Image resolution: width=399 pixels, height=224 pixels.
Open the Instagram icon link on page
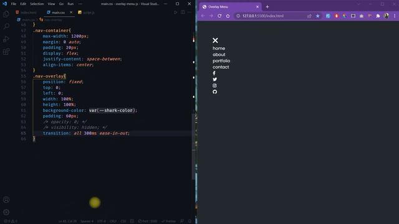214,86
